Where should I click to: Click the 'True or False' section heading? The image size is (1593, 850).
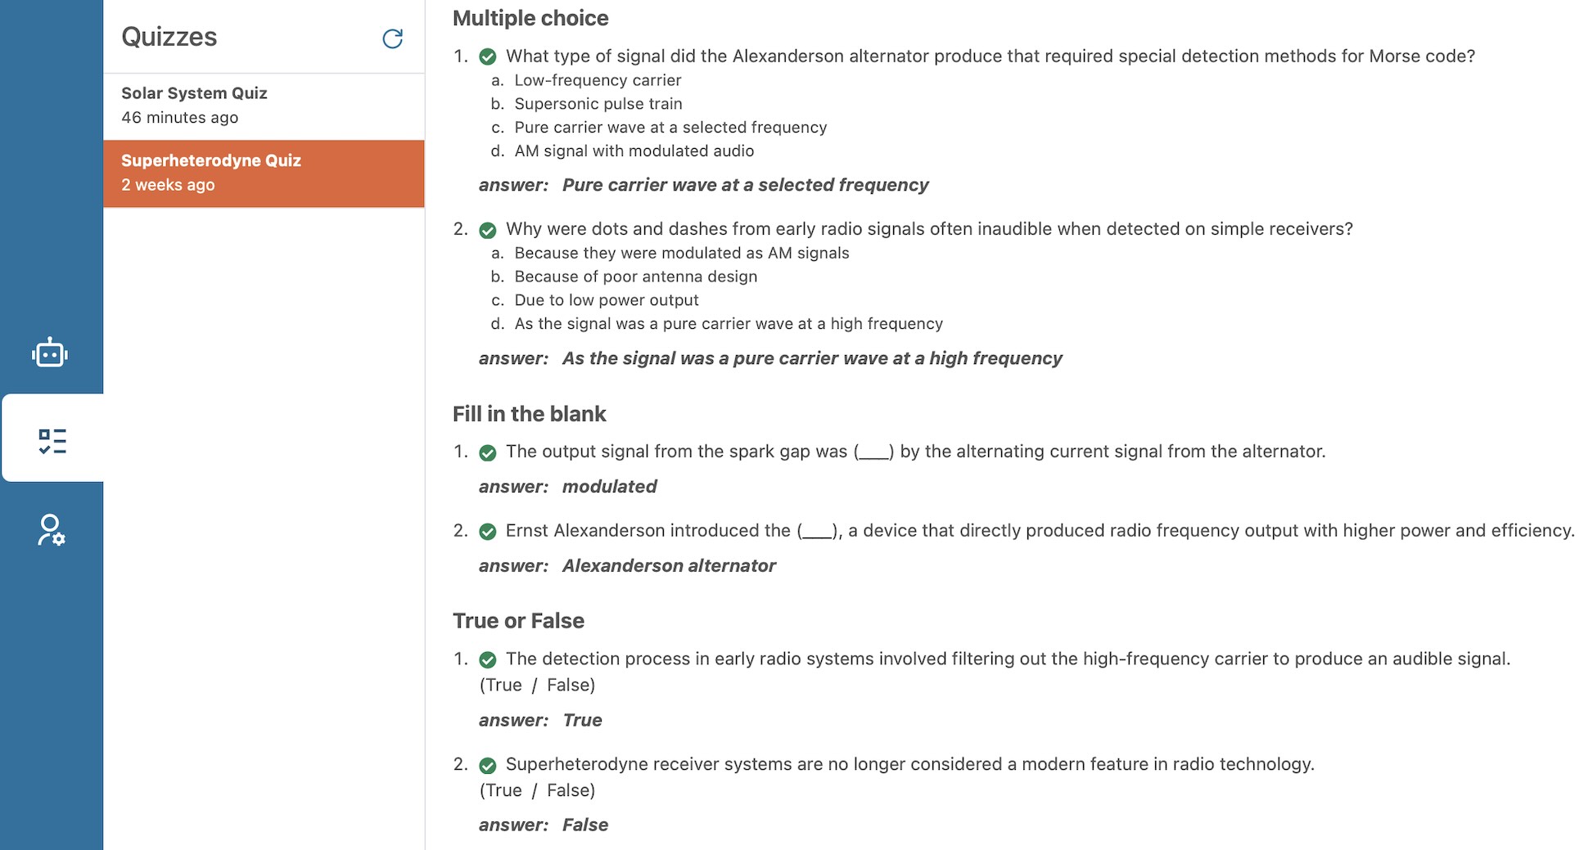pyautogui.click(x=518, y=621)
